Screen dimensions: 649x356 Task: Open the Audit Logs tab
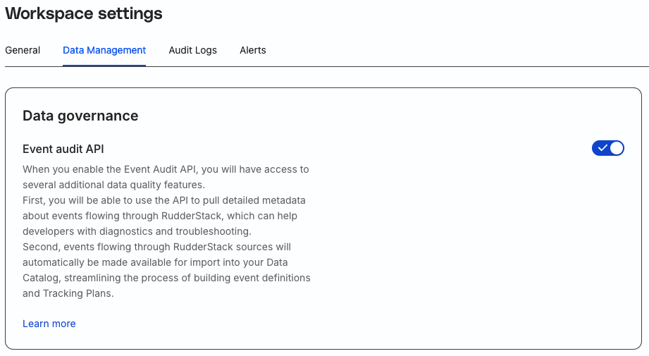[x=192, y=50]
